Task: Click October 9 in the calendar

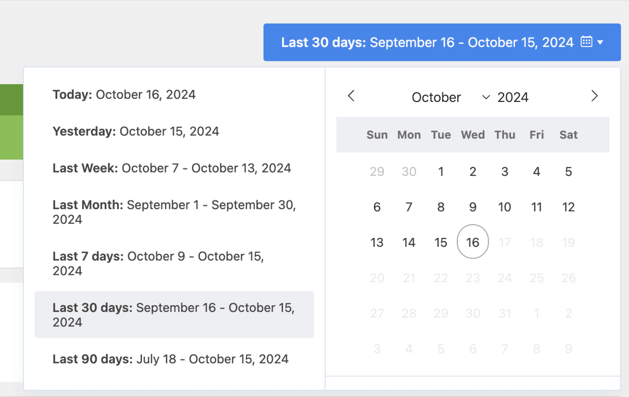Action: [x=473, y=207]
